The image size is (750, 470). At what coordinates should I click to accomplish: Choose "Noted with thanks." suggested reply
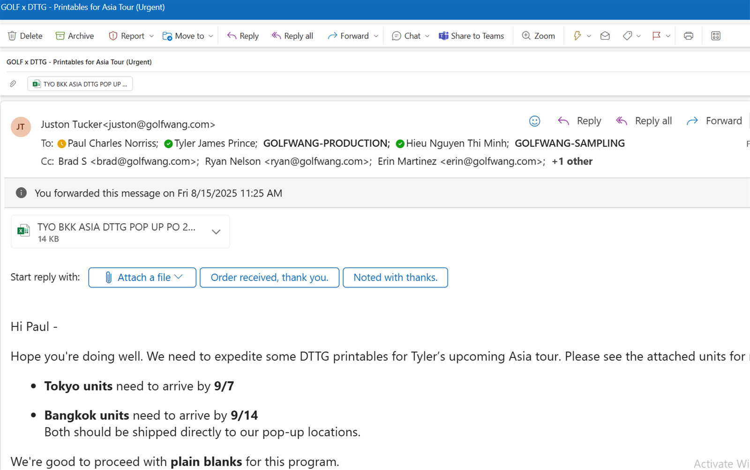(395, 278)
